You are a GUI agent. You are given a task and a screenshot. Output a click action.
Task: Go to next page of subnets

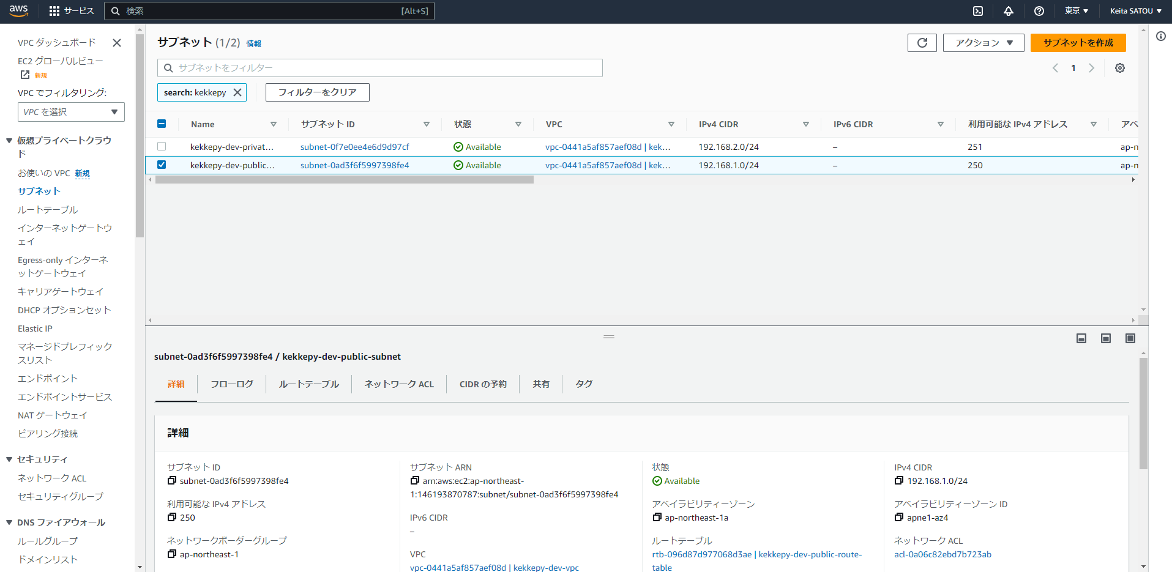click(x=1091, y=68)
